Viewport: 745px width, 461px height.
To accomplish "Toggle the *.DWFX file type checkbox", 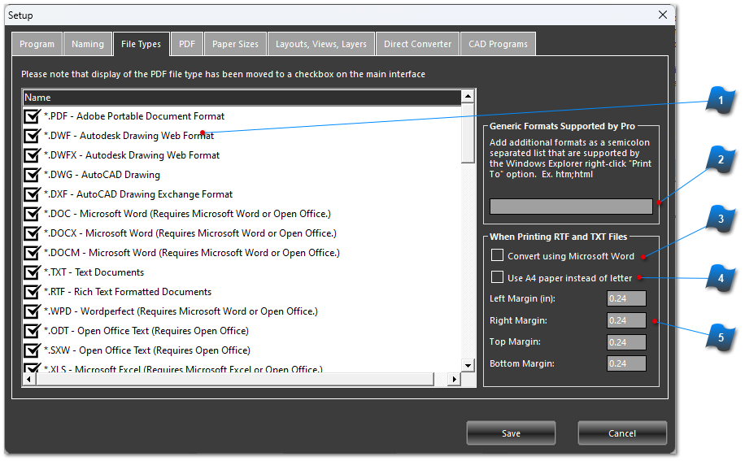I will [32, 156].
